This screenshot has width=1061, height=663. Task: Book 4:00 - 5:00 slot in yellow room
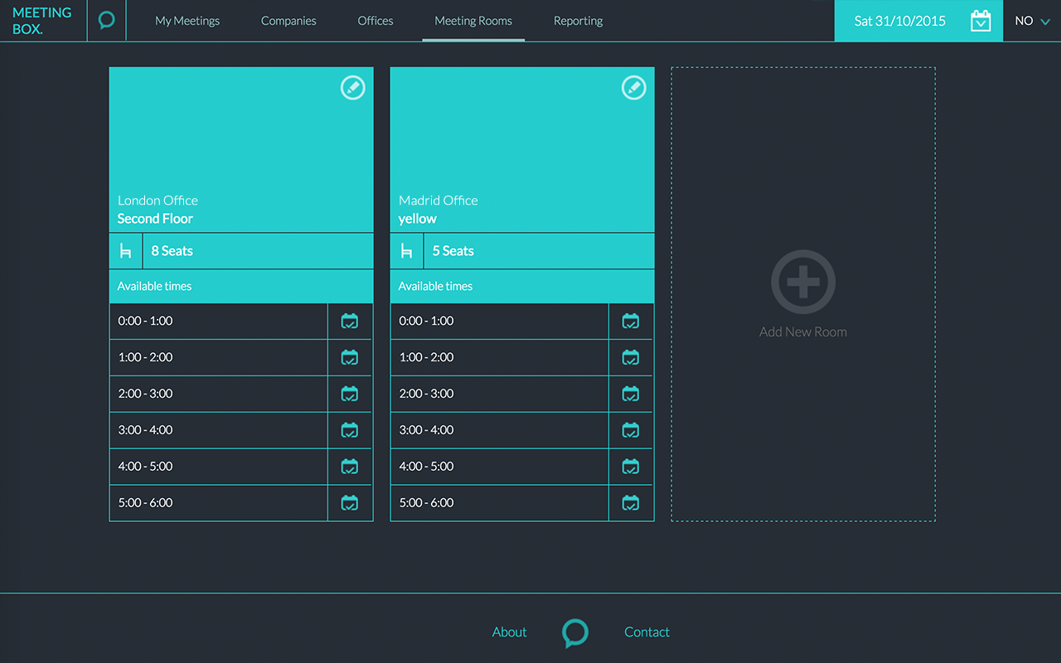(x=631, y=467)
